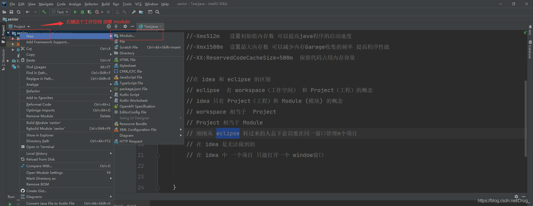Image resolution: width=533 pixels, height=206 pixels.
Task: Collapse All in the Project panel
Action: pyautogui.click(x=116, y=26)
